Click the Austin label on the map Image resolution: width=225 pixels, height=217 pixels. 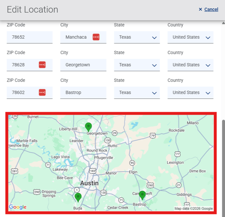[89, 183]
